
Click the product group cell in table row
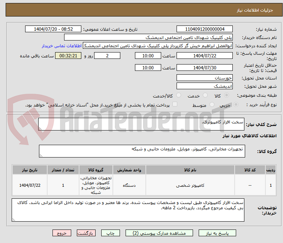(x=96, y=185)
